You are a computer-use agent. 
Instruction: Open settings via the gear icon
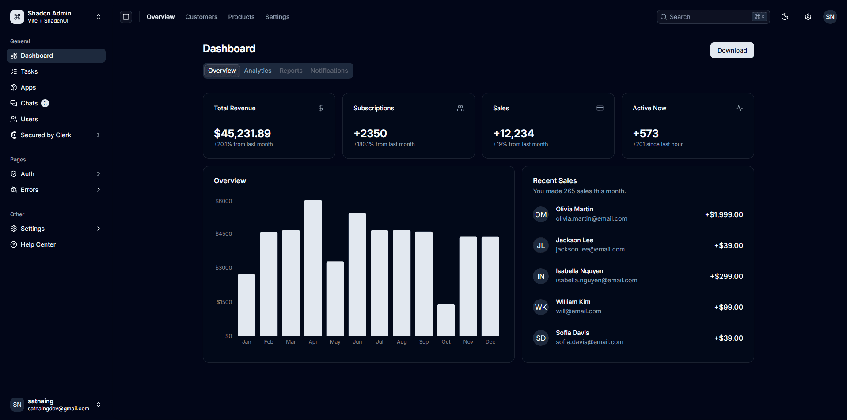coord(808,16)
